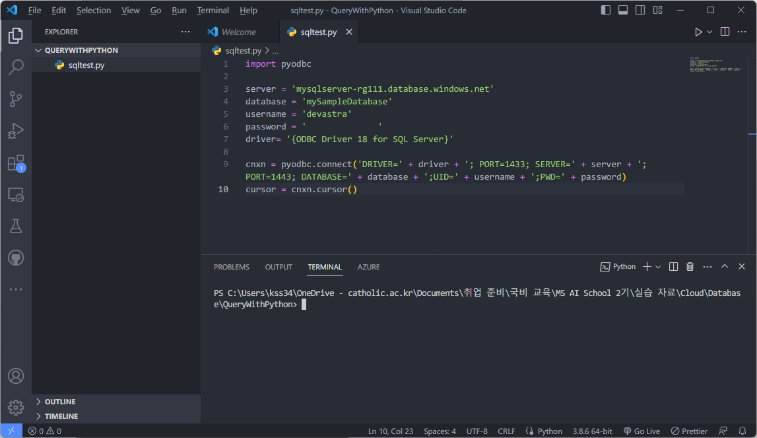Open the Run menu
The image size is (757, 438).
tap(179, 10)
